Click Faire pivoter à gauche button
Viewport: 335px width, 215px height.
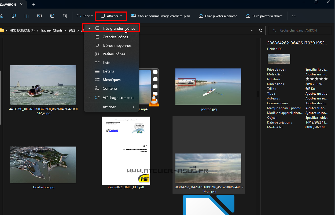click(x=218, y=16)
